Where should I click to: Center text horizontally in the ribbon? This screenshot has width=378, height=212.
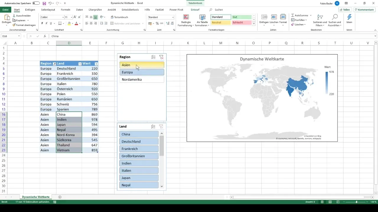(x=91, y=23)
